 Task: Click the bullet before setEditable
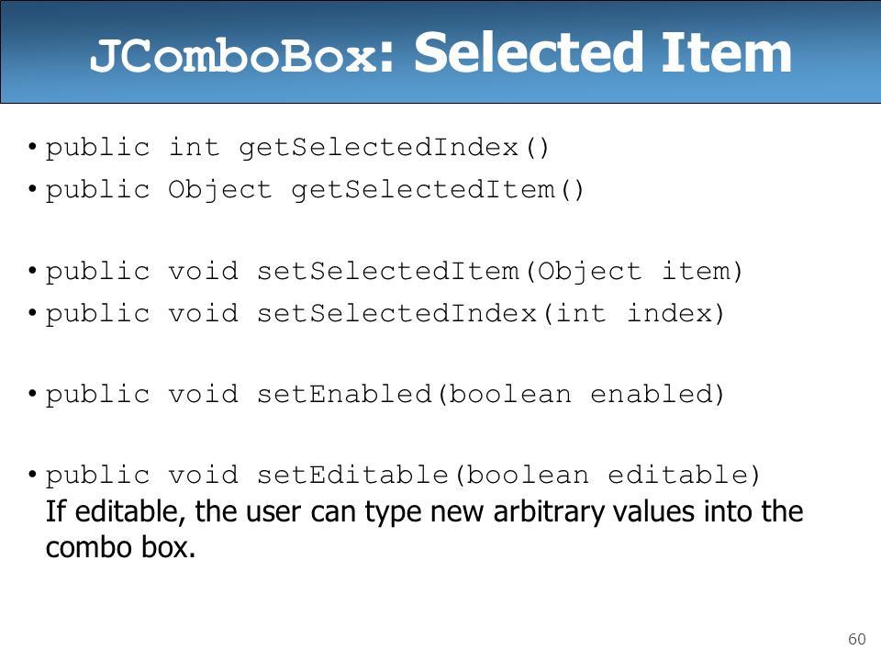(33, 475)
